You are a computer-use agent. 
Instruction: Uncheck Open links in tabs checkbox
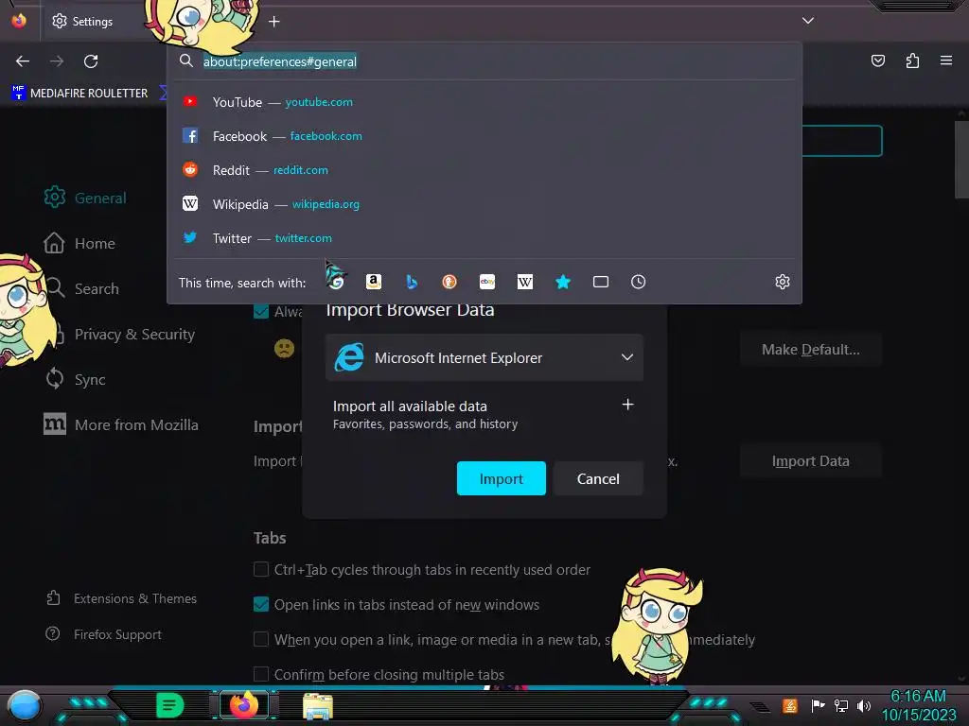[261, 604]
